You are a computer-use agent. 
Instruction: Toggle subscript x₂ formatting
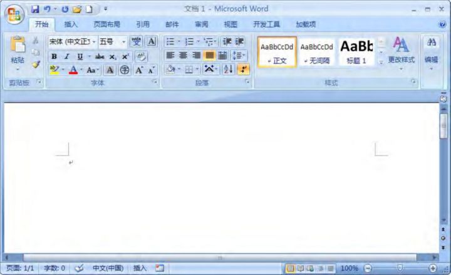113,56
